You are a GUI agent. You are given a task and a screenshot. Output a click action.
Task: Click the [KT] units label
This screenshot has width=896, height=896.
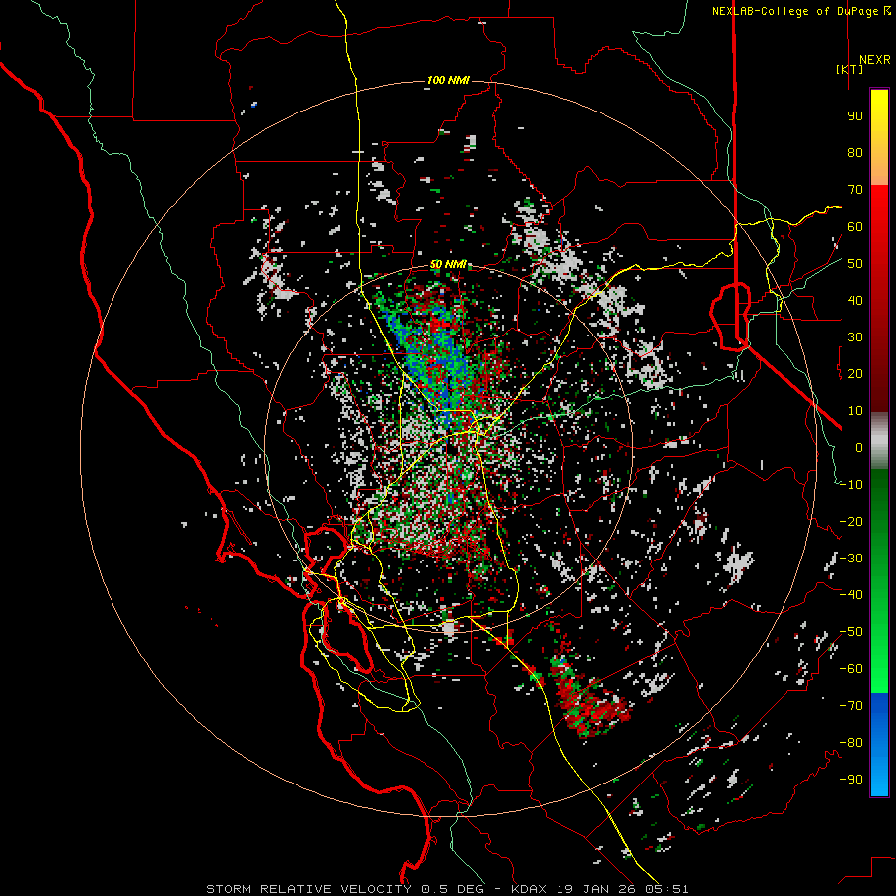tap(849, 69)
